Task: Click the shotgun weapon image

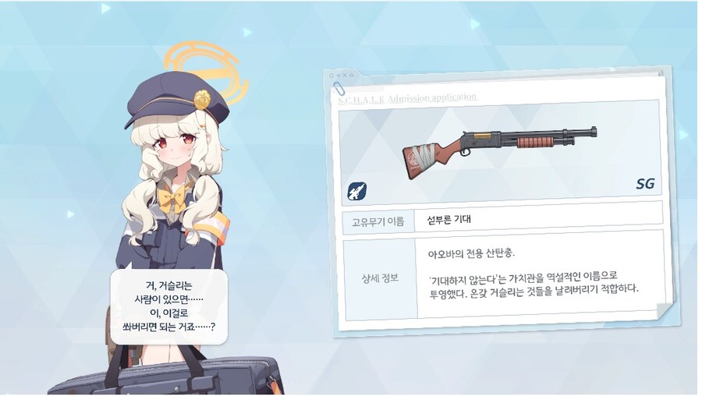Action: tap(500, 152)
